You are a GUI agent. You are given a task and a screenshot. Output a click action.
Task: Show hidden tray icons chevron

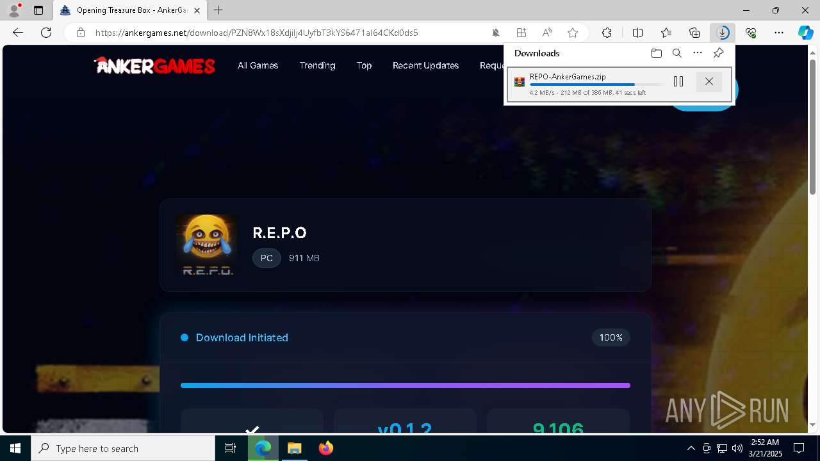(x=691, y=448)
